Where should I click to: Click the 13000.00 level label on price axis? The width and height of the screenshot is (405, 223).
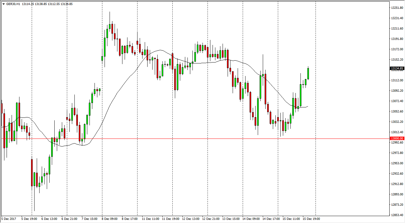pos(397,139)
